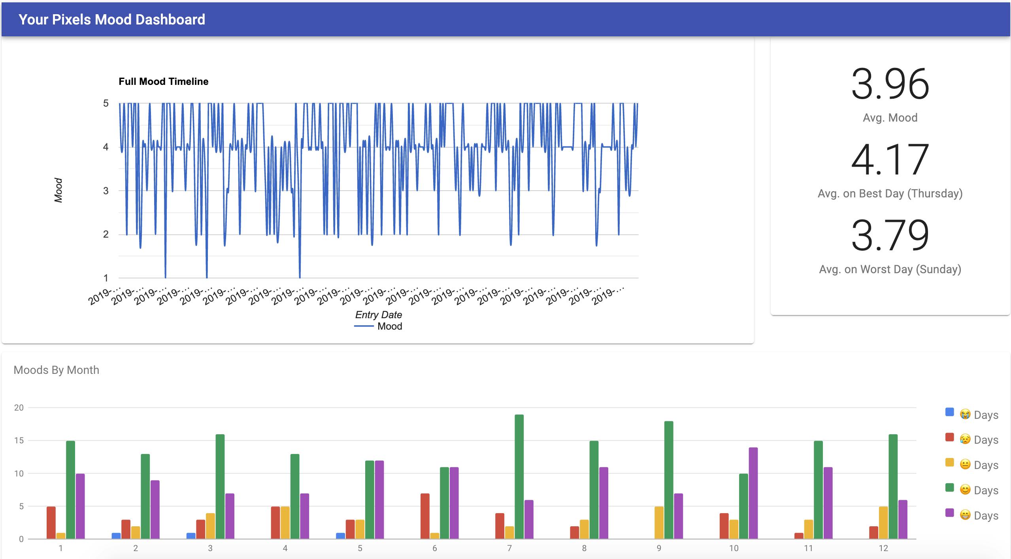Click the smiling face emoji in the legend
1011x559 pixels.
coord(965,490)
